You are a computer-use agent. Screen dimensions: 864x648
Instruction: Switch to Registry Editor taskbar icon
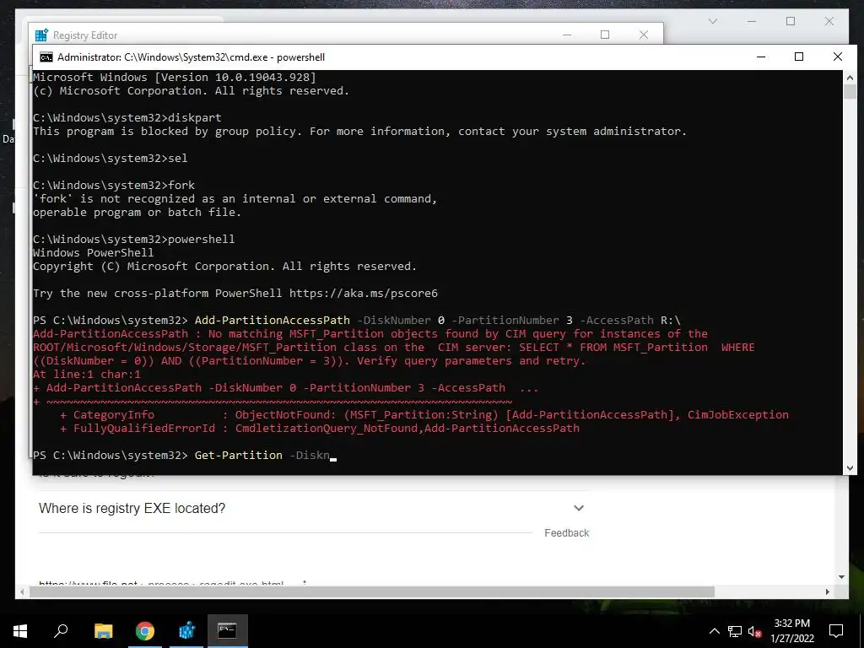pos(186,631)
